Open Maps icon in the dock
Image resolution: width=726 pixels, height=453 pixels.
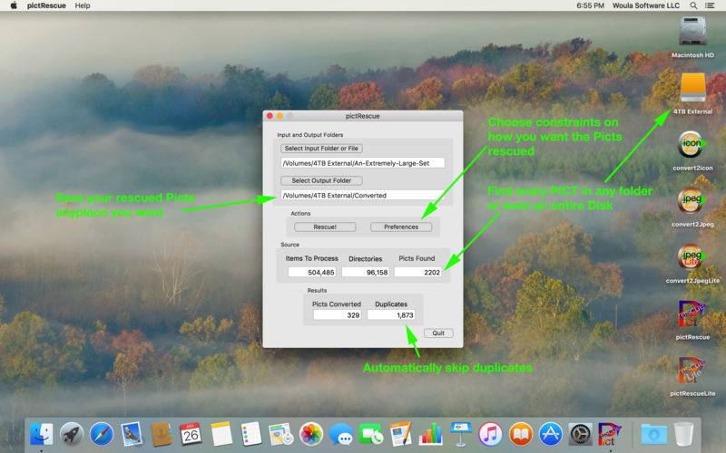280,435
